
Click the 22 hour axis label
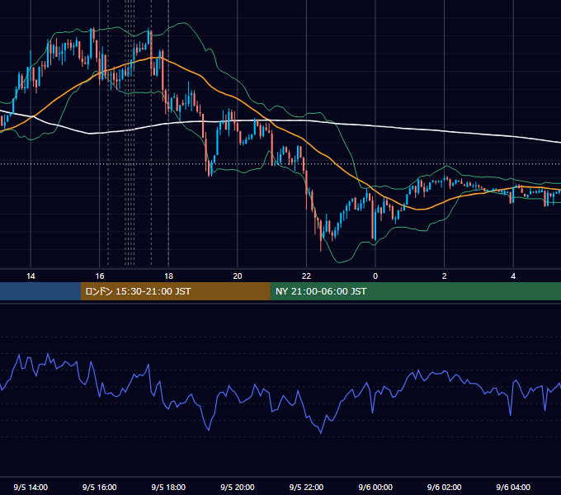click(306, 276)
